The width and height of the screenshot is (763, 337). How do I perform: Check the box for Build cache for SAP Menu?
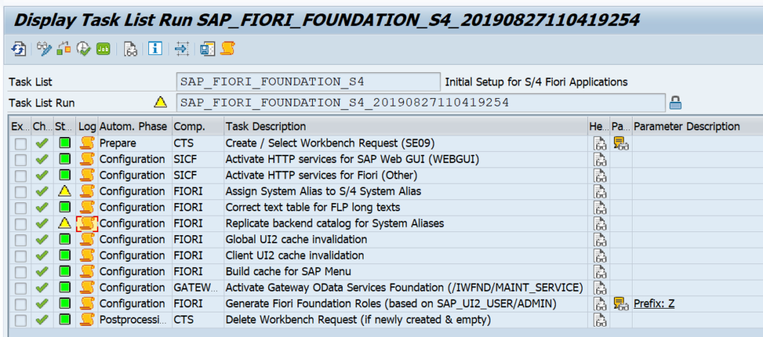[x=20, y=272]
